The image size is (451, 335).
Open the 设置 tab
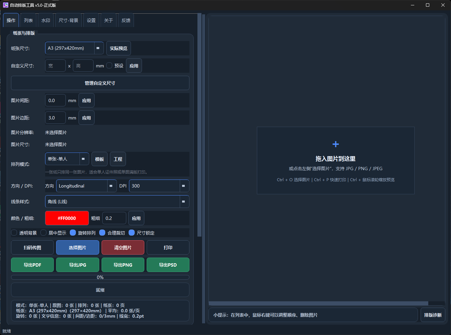point(91,20)
